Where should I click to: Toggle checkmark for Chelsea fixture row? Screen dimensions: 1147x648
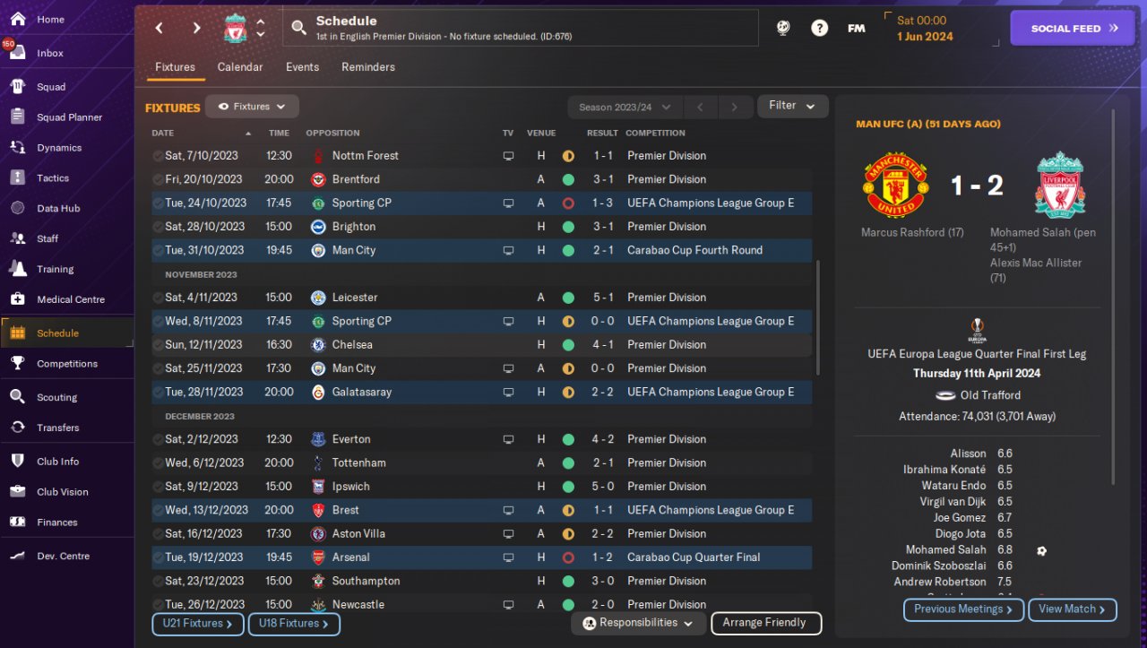(x=158, y=345)
